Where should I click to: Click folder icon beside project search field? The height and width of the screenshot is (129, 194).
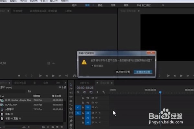(29, 91)
